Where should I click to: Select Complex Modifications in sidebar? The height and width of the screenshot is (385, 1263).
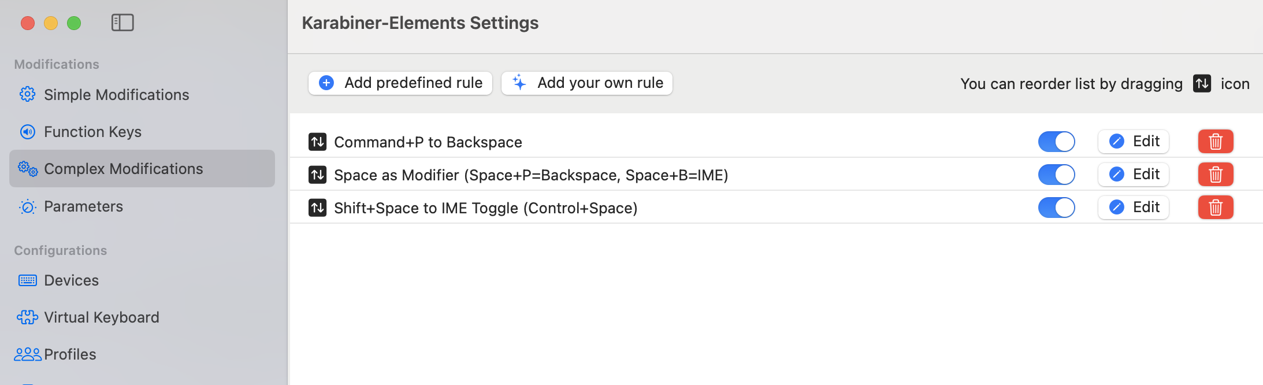(x=123, y=169)
